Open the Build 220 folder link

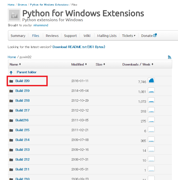(x=23, y=81)
